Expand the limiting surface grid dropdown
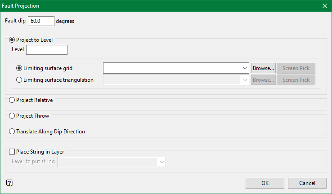The width and height of the screenshot is (332, 194). [245, 68]
